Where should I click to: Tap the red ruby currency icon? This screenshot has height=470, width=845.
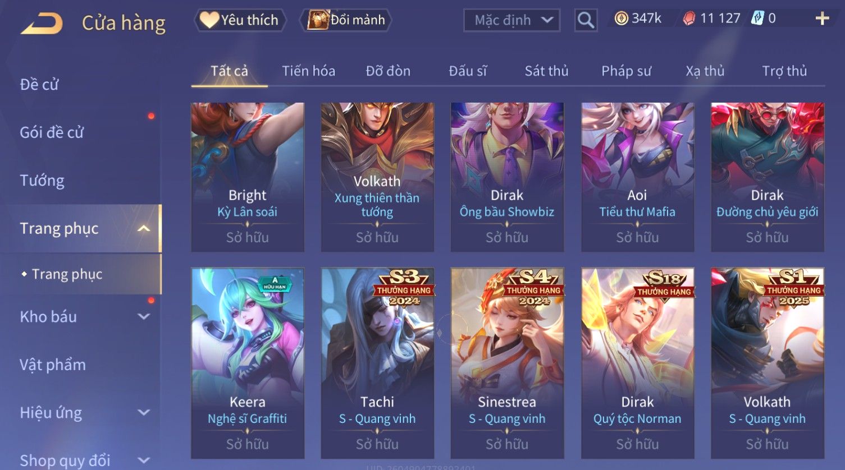pos(688,19)
